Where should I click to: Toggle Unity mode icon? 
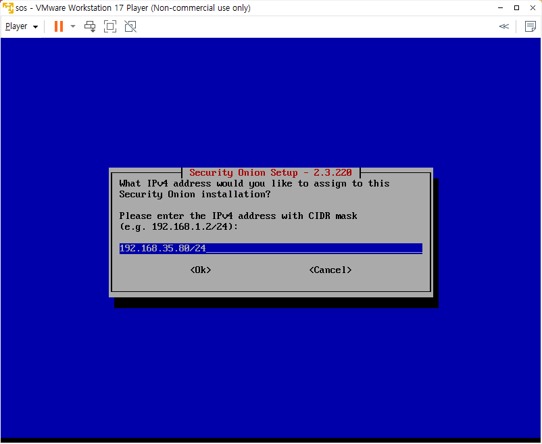pyautogui.click(x=130, y=26)
